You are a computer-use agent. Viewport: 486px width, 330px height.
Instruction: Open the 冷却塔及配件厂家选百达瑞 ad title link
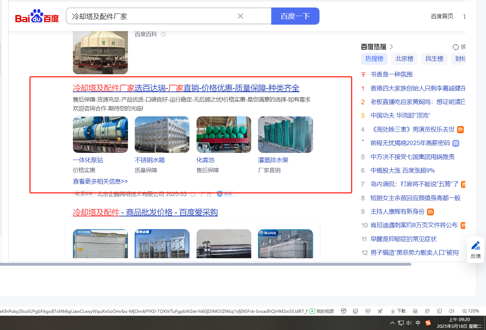coord(186,88)
